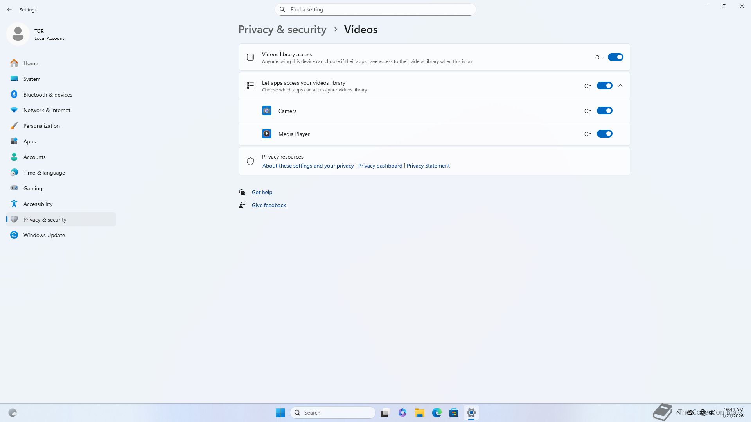Viewport: 751px width, 422px height.
Task: Click the Get help link
Action: (262, 192)
